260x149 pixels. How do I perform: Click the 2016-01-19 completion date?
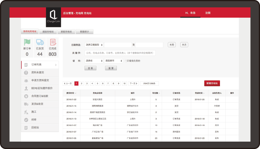tap(200, 125)
